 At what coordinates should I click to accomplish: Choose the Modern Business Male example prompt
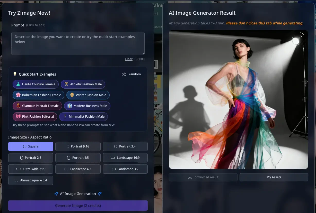pos(87,106)
